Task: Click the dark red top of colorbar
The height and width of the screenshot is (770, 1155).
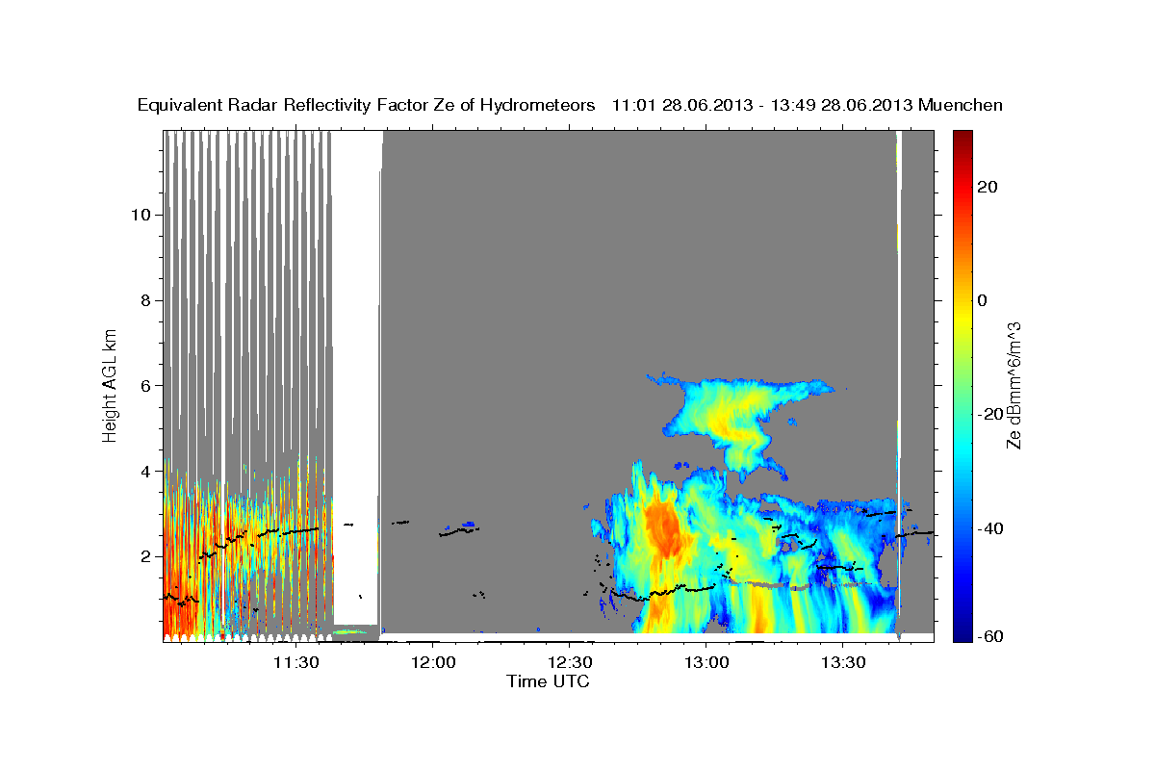Action: pyautogui.click(x=962, y=139)
